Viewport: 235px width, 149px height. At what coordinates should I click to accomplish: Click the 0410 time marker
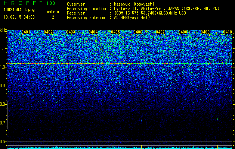click(228, 32)
